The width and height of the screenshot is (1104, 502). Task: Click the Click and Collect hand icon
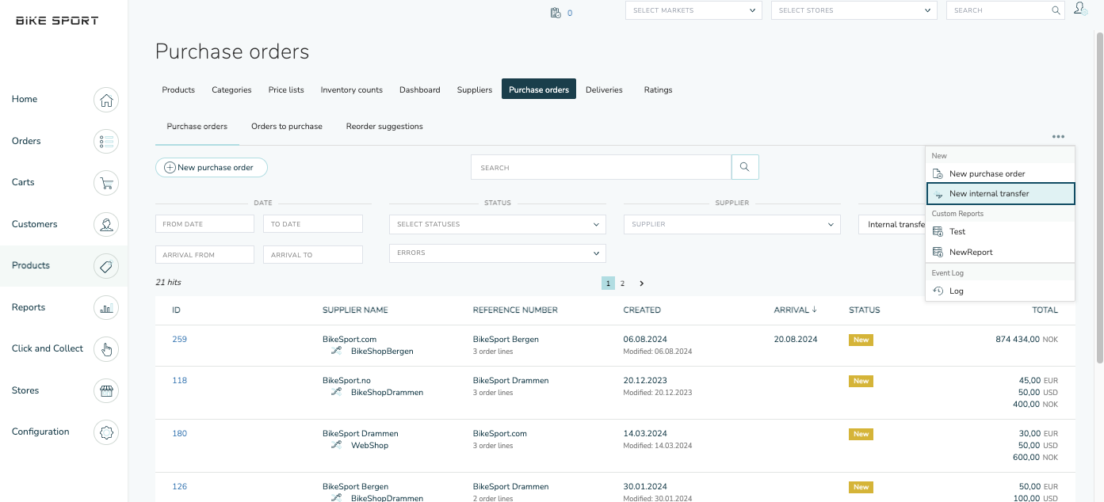(x=106, y=349)
